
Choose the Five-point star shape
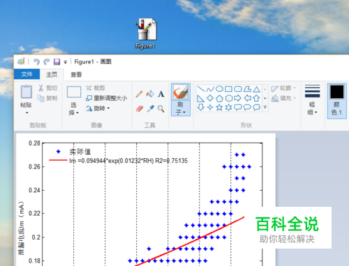(219, 107)
